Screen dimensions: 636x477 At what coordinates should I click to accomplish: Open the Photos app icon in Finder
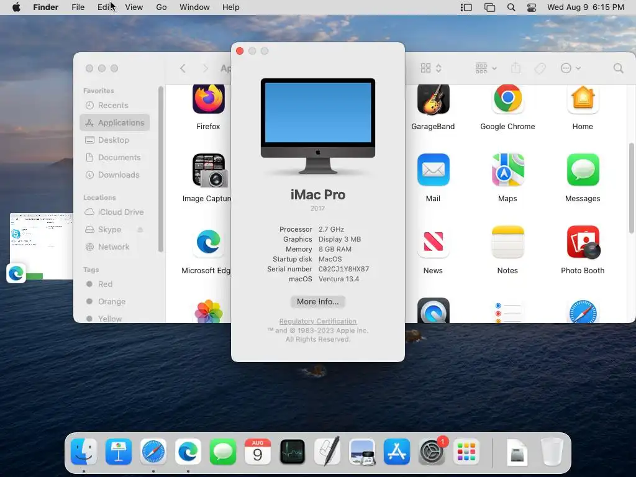click(x=209, y=311)
